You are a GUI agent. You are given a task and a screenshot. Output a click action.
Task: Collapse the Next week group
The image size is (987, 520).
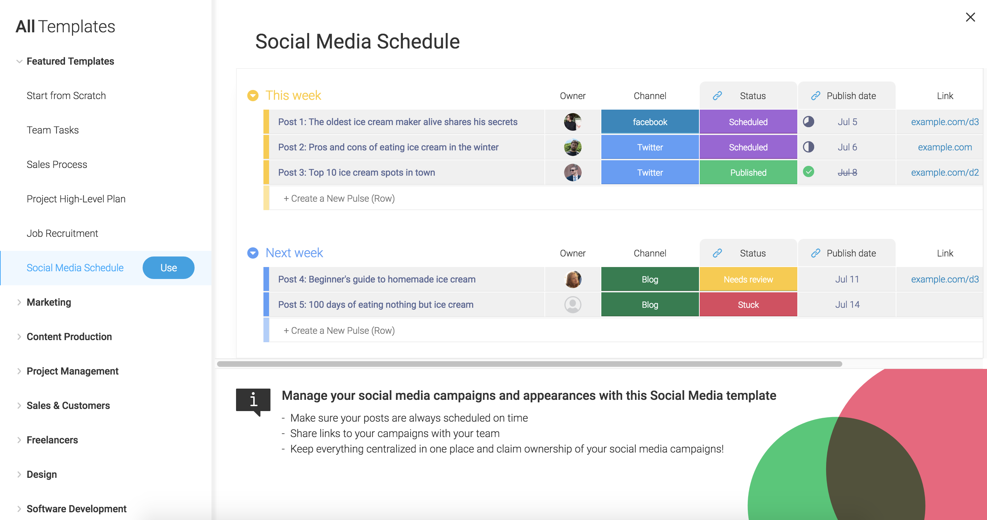pos(253,253)
